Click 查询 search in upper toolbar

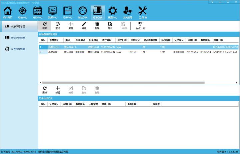click(58, 26)
